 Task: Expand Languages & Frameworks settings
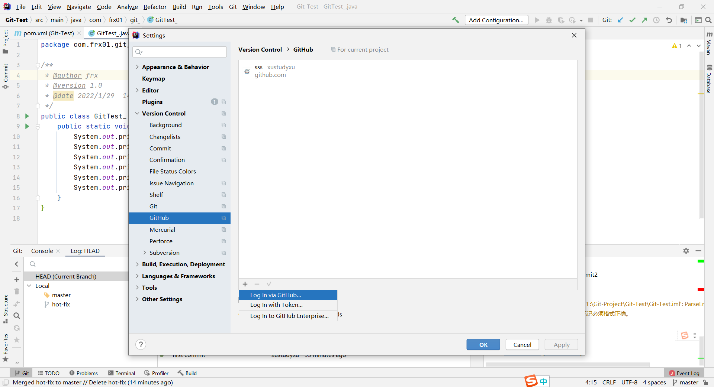137,276
